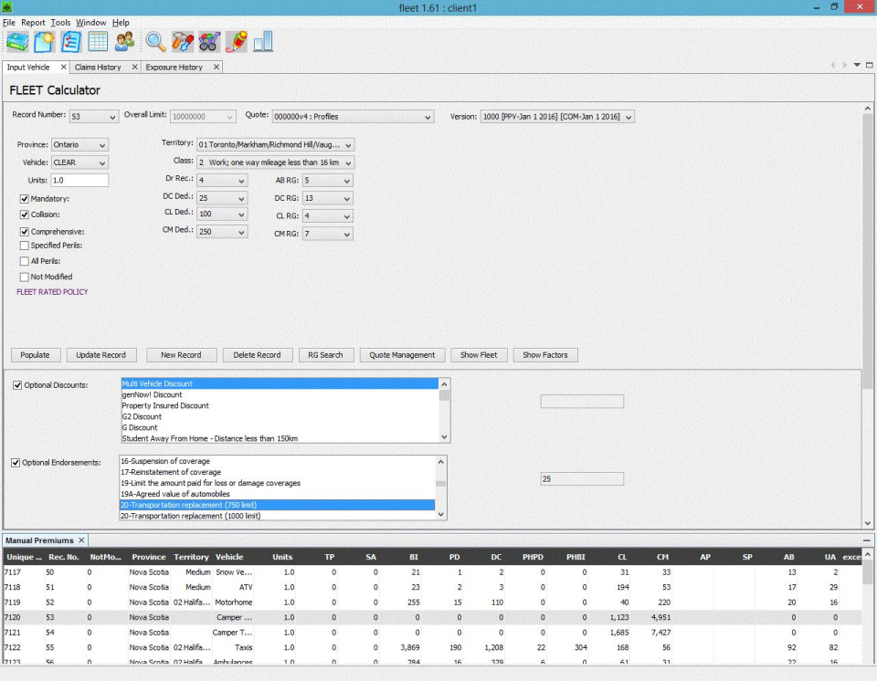This screenshot has width=877, height=681.
Task: Open the checklist document toolbar icon
Action: coord(71,42)
